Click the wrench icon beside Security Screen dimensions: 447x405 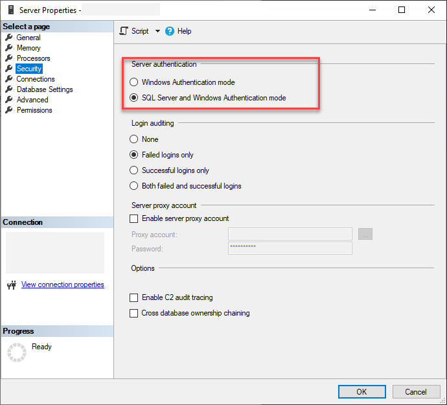pyautogui.click(x=9, y=69)
